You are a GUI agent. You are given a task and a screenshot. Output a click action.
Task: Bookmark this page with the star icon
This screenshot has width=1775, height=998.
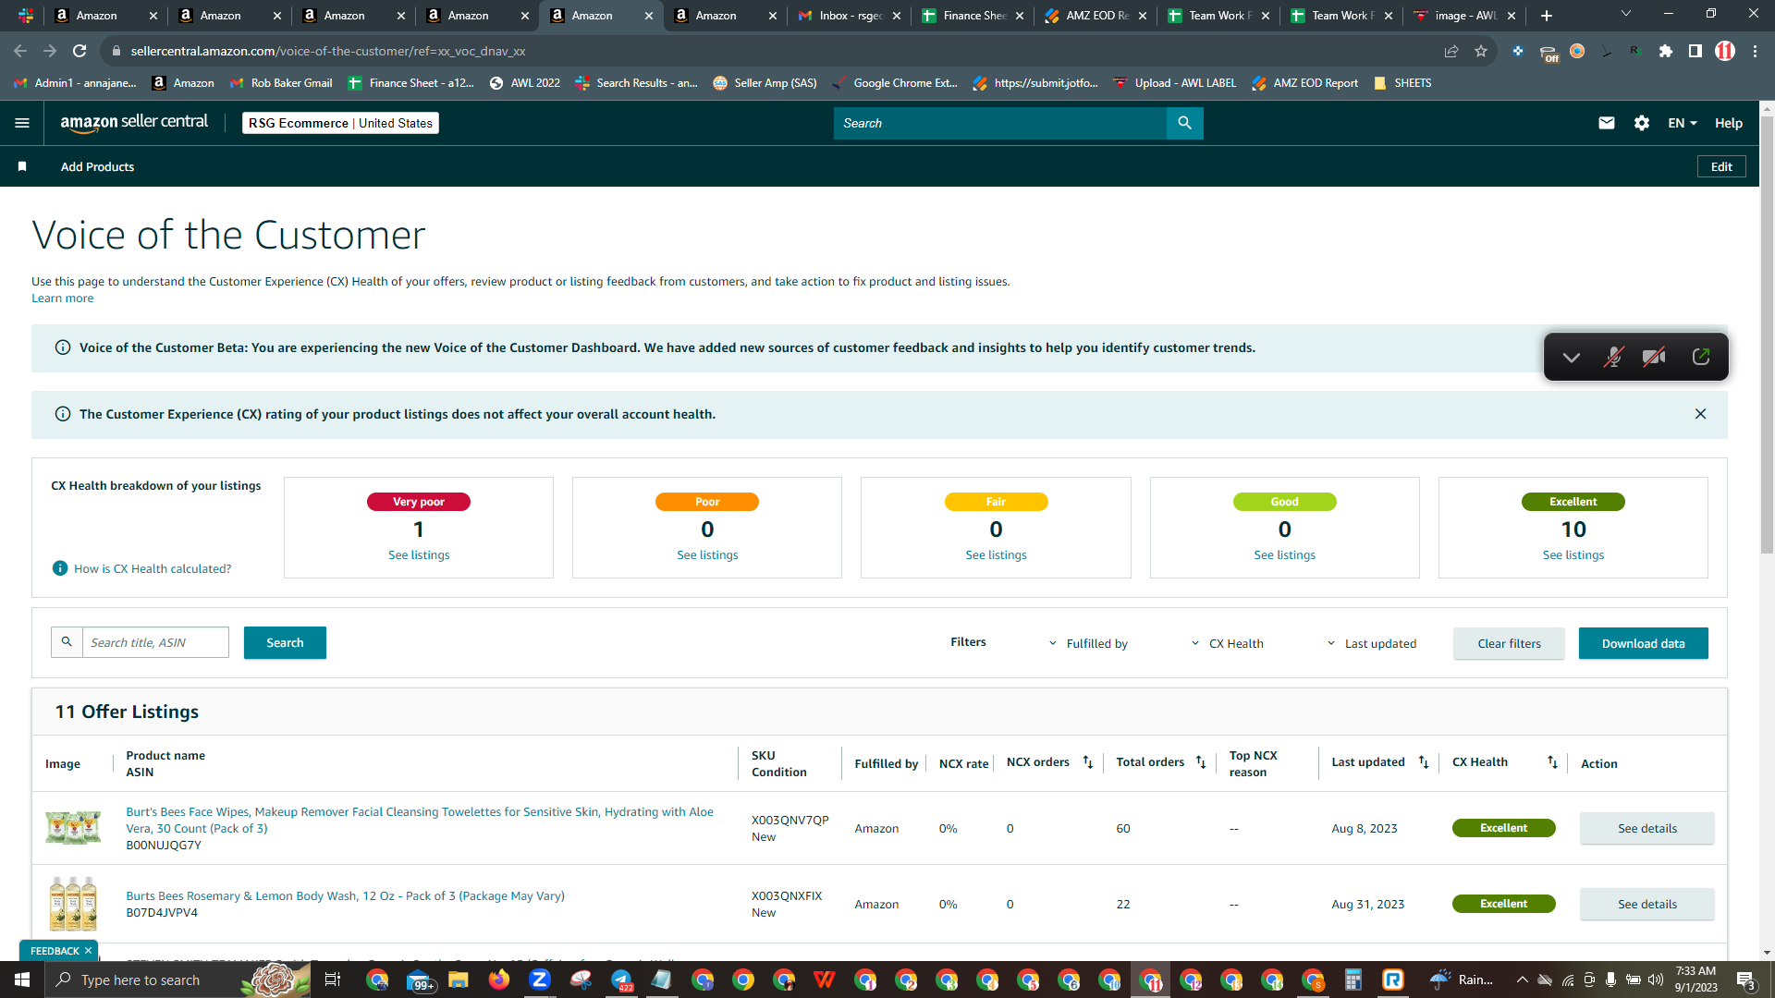pos(1481,51)
